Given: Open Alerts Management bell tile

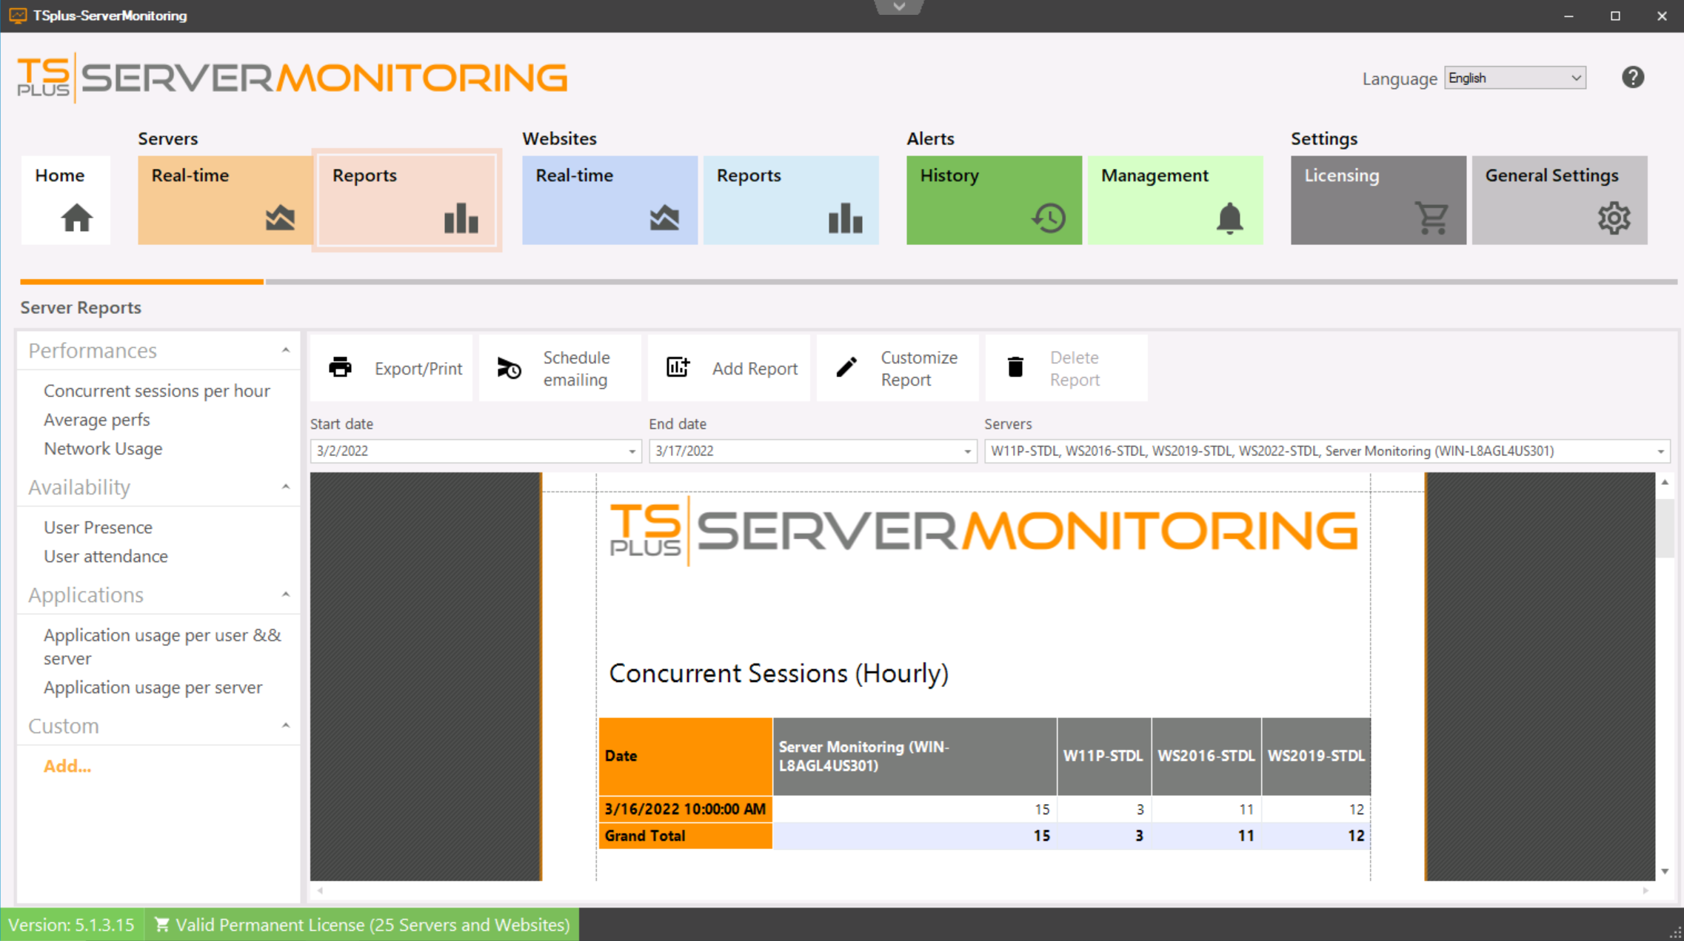Looking at the screenshot, I should (x=1175, y=200).
